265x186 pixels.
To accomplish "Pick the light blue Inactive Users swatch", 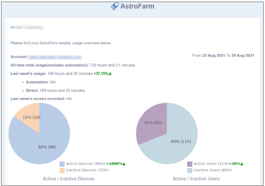I will click(190, 170).
